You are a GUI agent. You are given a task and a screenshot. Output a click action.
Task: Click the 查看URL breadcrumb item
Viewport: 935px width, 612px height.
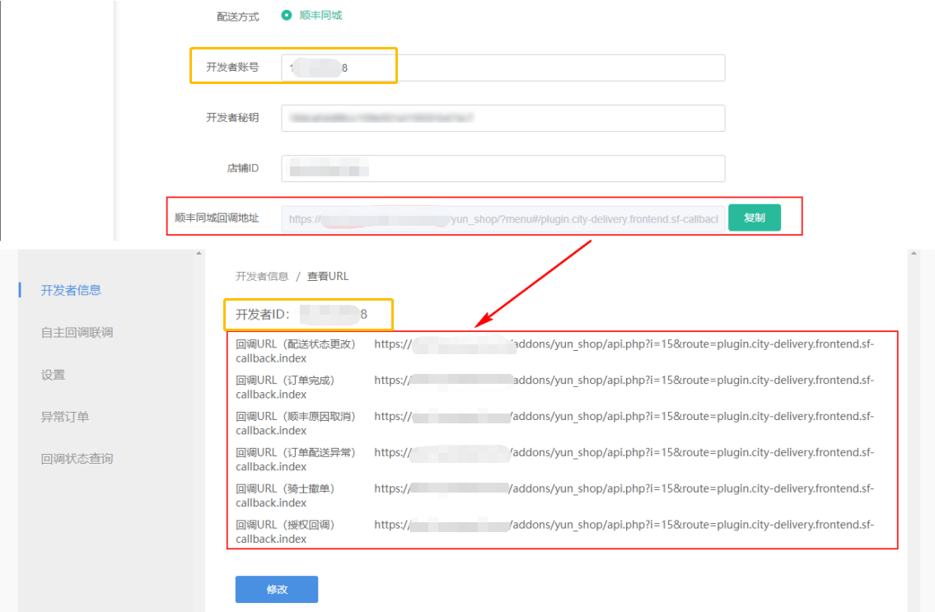tap(328, 276)
